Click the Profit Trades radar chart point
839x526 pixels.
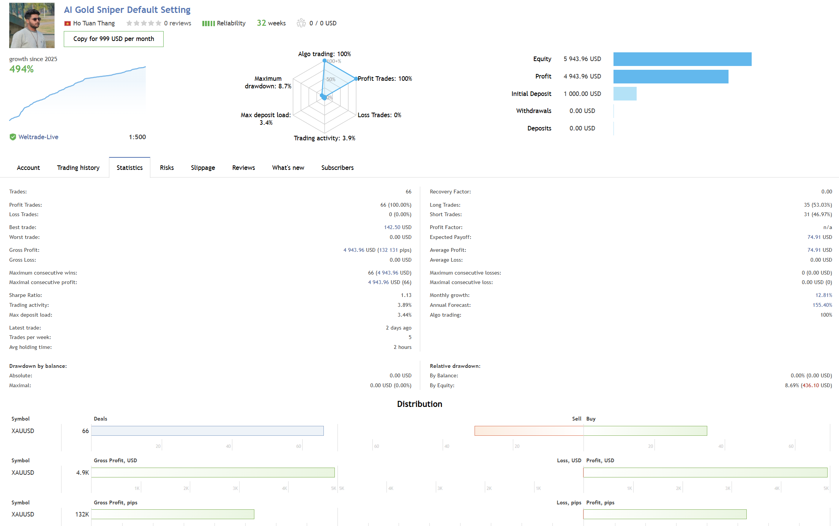(356, 79)
